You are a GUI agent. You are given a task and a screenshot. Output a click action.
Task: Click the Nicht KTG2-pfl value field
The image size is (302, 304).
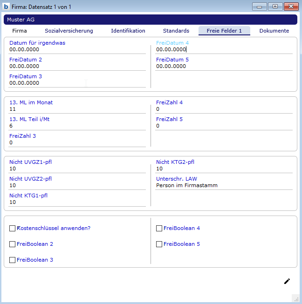point(224,169)
